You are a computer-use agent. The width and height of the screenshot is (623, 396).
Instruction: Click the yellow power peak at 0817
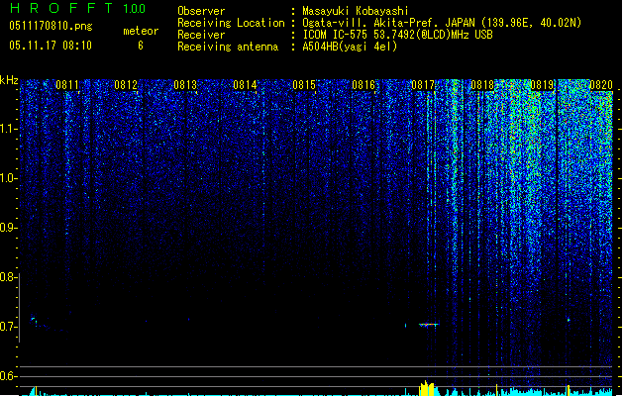click(427, 388)
